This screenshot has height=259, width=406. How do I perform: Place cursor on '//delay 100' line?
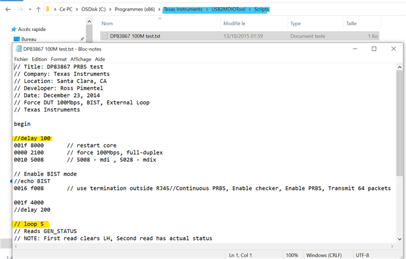tap(32, 138)
